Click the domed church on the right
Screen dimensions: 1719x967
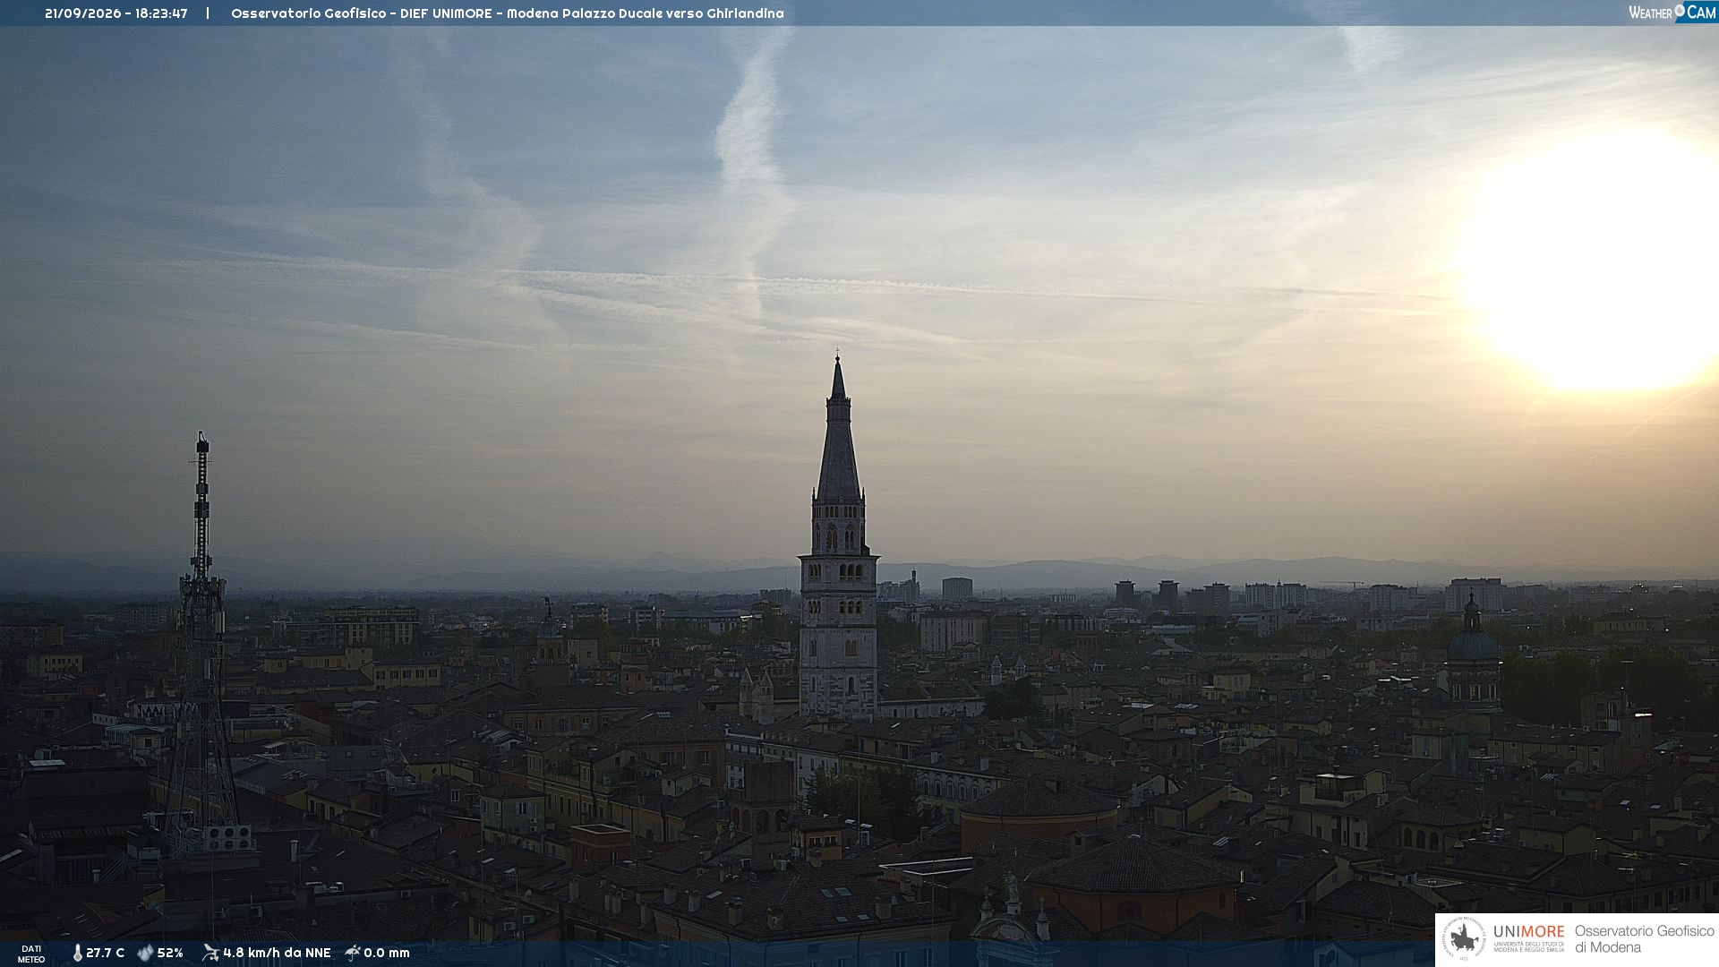tap(1473, 654)
